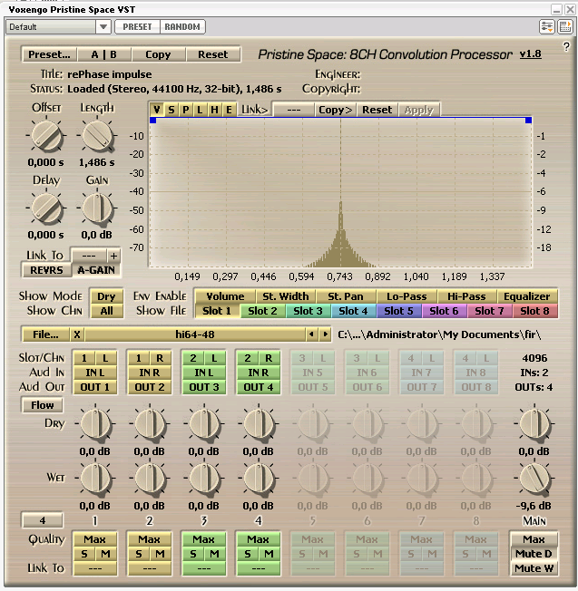Click the Main Wet knob at -9,6 dB

click(x=534, y=478)
